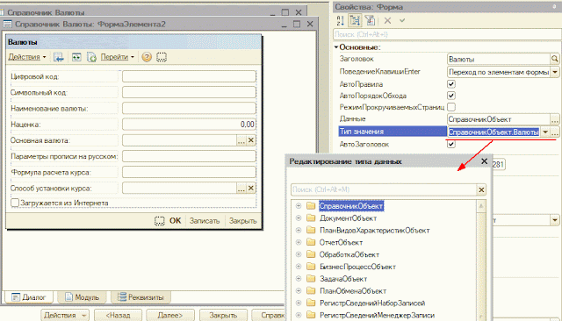
Task: Click the ОтчетОбъект folder icon
Action: click(x=311, y=242)
